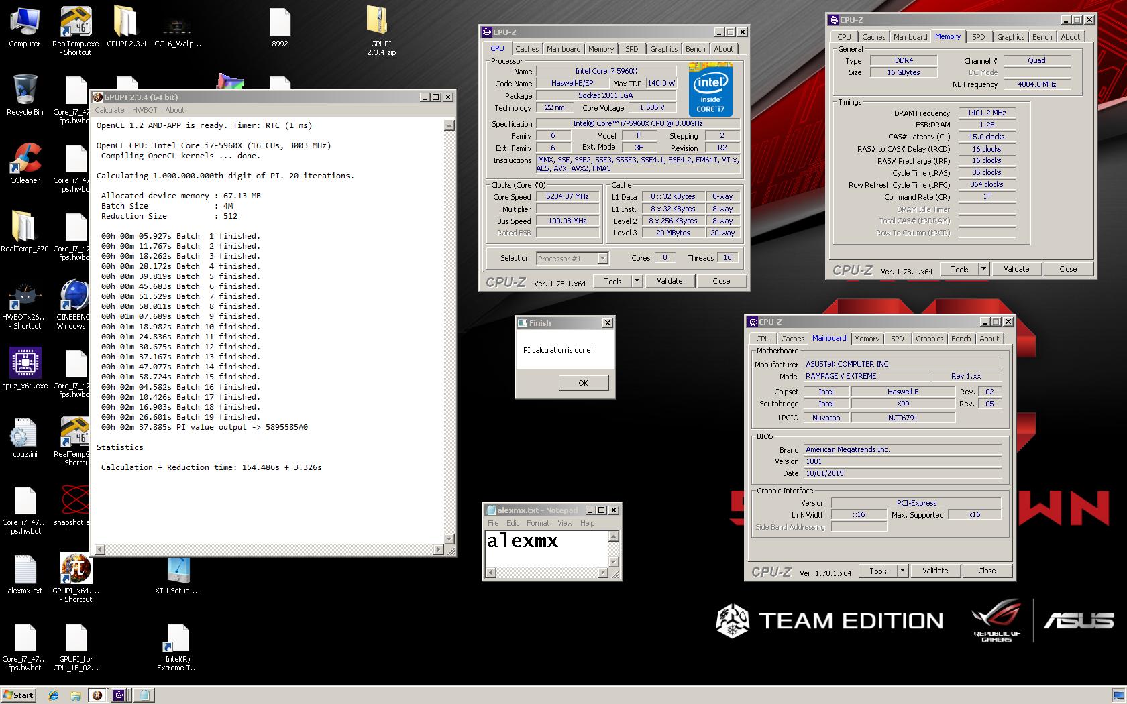This screenshot has height=704, width=1127.
Task: Select the alexmx.txt desktop file icon
Action: tap(25, 574)
